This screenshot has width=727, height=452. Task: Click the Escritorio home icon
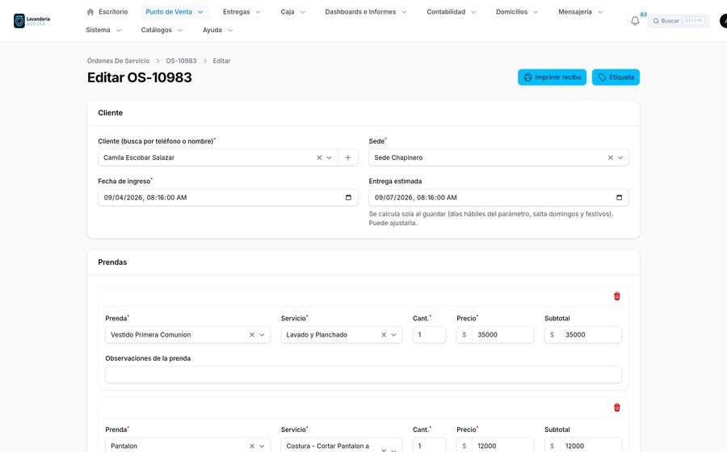pos(90,11)
